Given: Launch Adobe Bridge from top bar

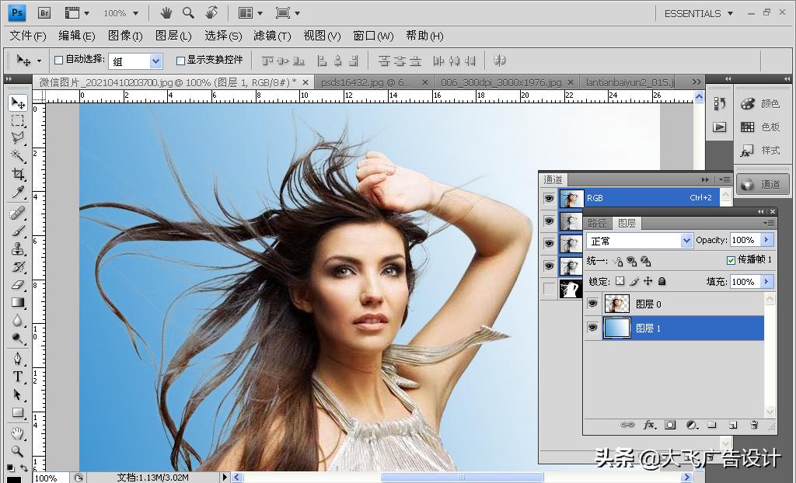Looking at the screenshot, I should 44,13.
